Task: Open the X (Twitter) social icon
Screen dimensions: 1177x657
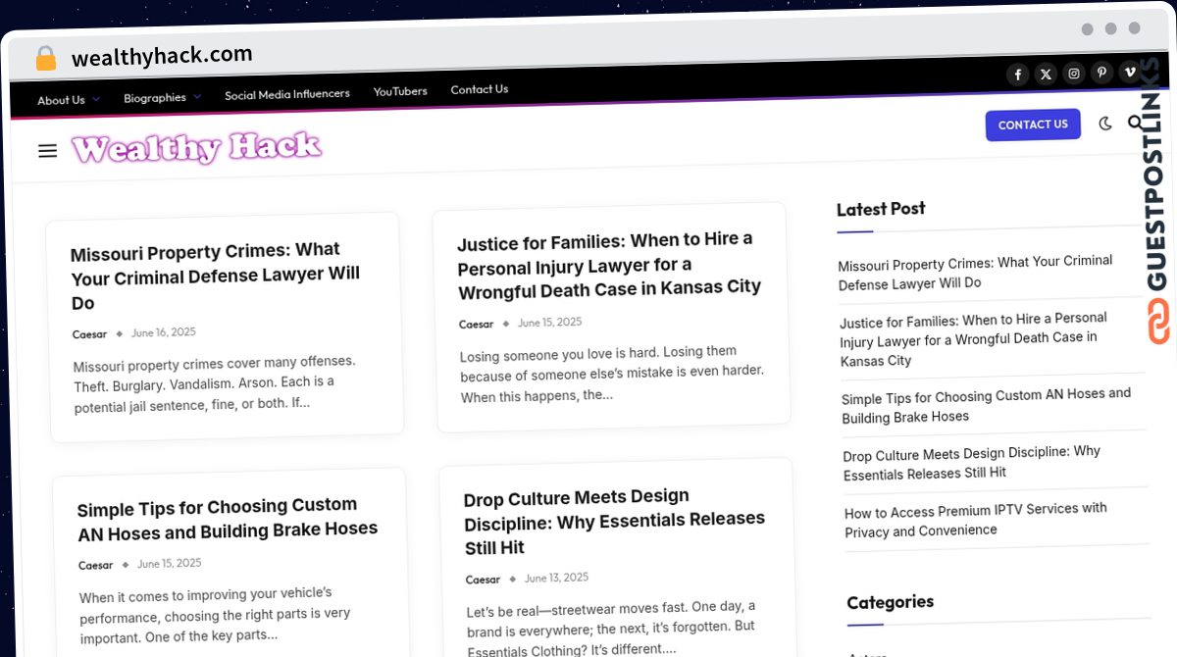Action: (1047, 74)
